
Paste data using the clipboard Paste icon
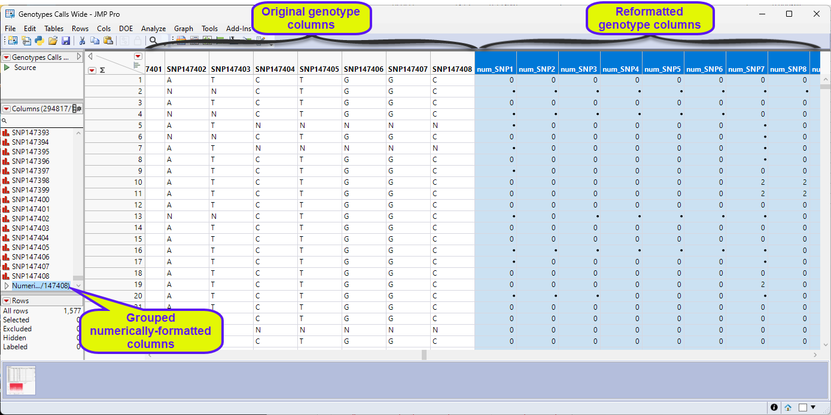[108, 40]
